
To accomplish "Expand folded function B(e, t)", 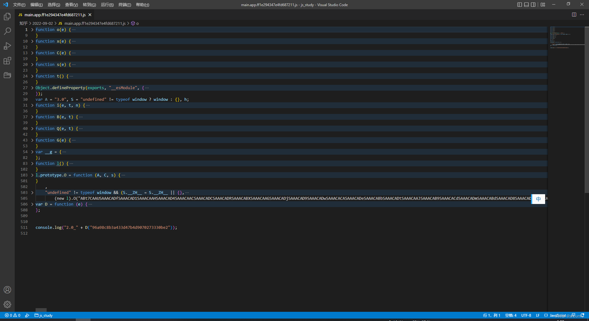I will [x=32, y=117].
